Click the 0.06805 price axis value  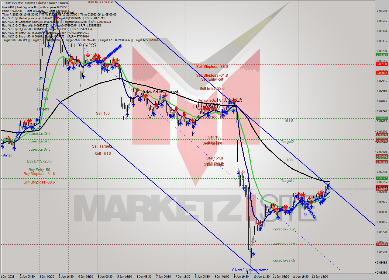382,222
